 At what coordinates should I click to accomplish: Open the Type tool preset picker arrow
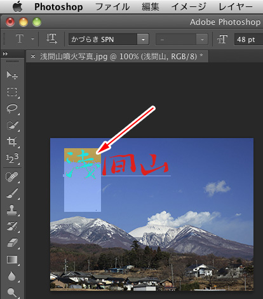(x=32, y=39)
